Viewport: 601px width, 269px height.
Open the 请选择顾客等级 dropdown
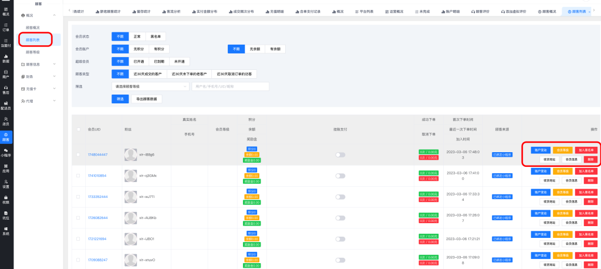[x=150, y=86]
